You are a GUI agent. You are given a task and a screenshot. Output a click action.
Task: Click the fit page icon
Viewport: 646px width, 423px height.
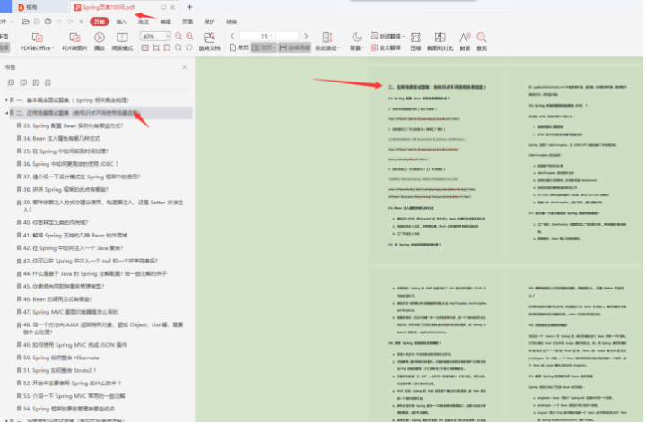click(x=156, y=47)
